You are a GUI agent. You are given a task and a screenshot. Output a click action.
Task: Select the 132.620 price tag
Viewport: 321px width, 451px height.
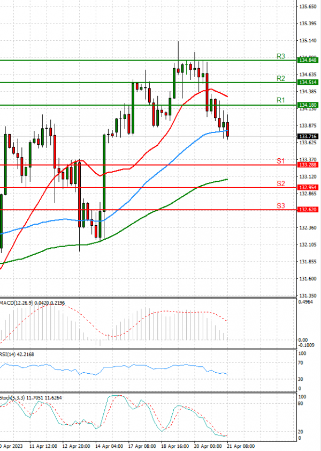(x=308, y=210)
